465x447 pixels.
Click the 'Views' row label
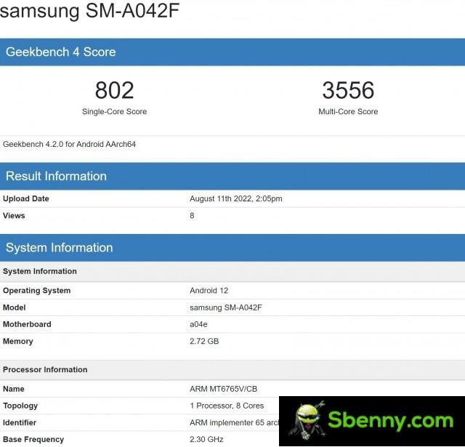[14, 216]
